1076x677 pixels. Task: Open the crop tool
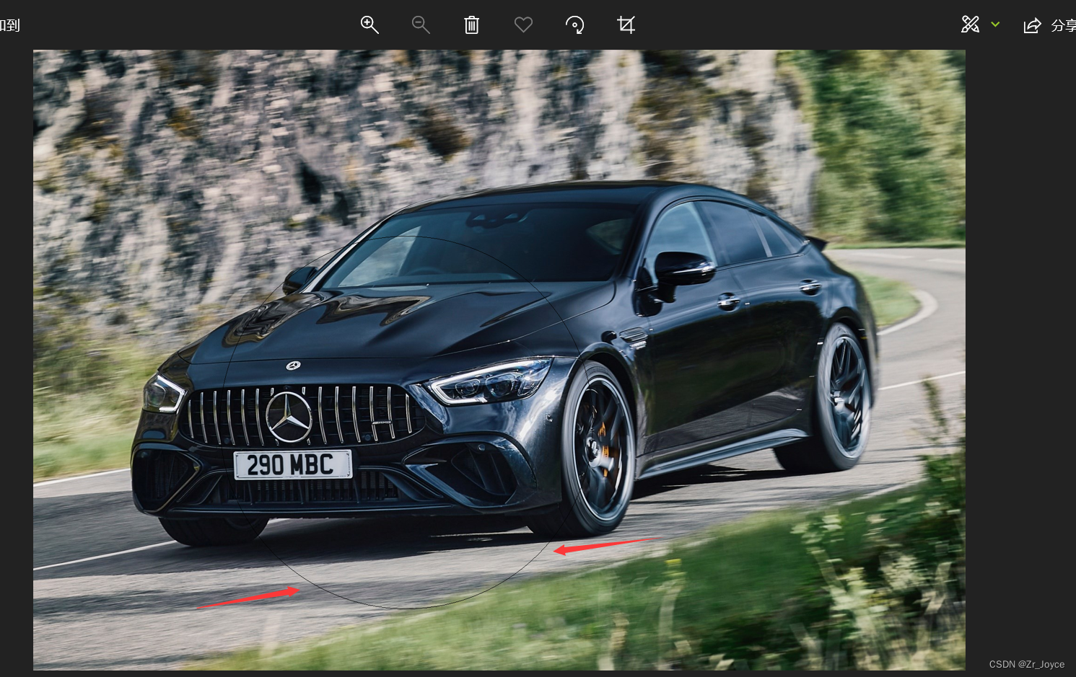point(626,25)
